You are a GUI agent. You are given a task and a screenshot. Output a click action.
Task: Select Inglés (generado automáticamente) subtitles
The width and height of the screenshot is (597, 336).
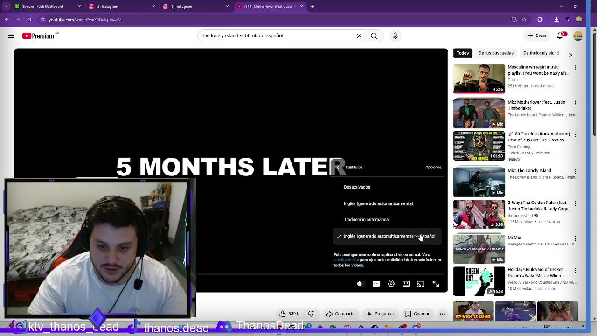click(x=388, y=203)
